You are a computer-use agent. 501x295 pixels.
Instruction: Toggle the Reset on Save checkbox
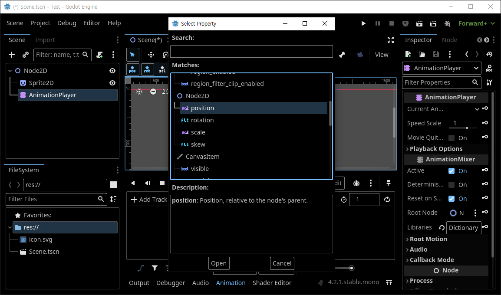(452, 199)
